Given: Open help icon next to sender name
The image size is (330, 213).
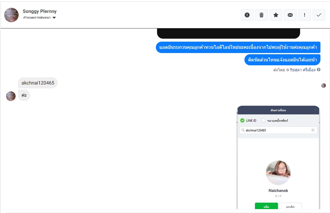Looking at the screenshot, I should [319, 70].
